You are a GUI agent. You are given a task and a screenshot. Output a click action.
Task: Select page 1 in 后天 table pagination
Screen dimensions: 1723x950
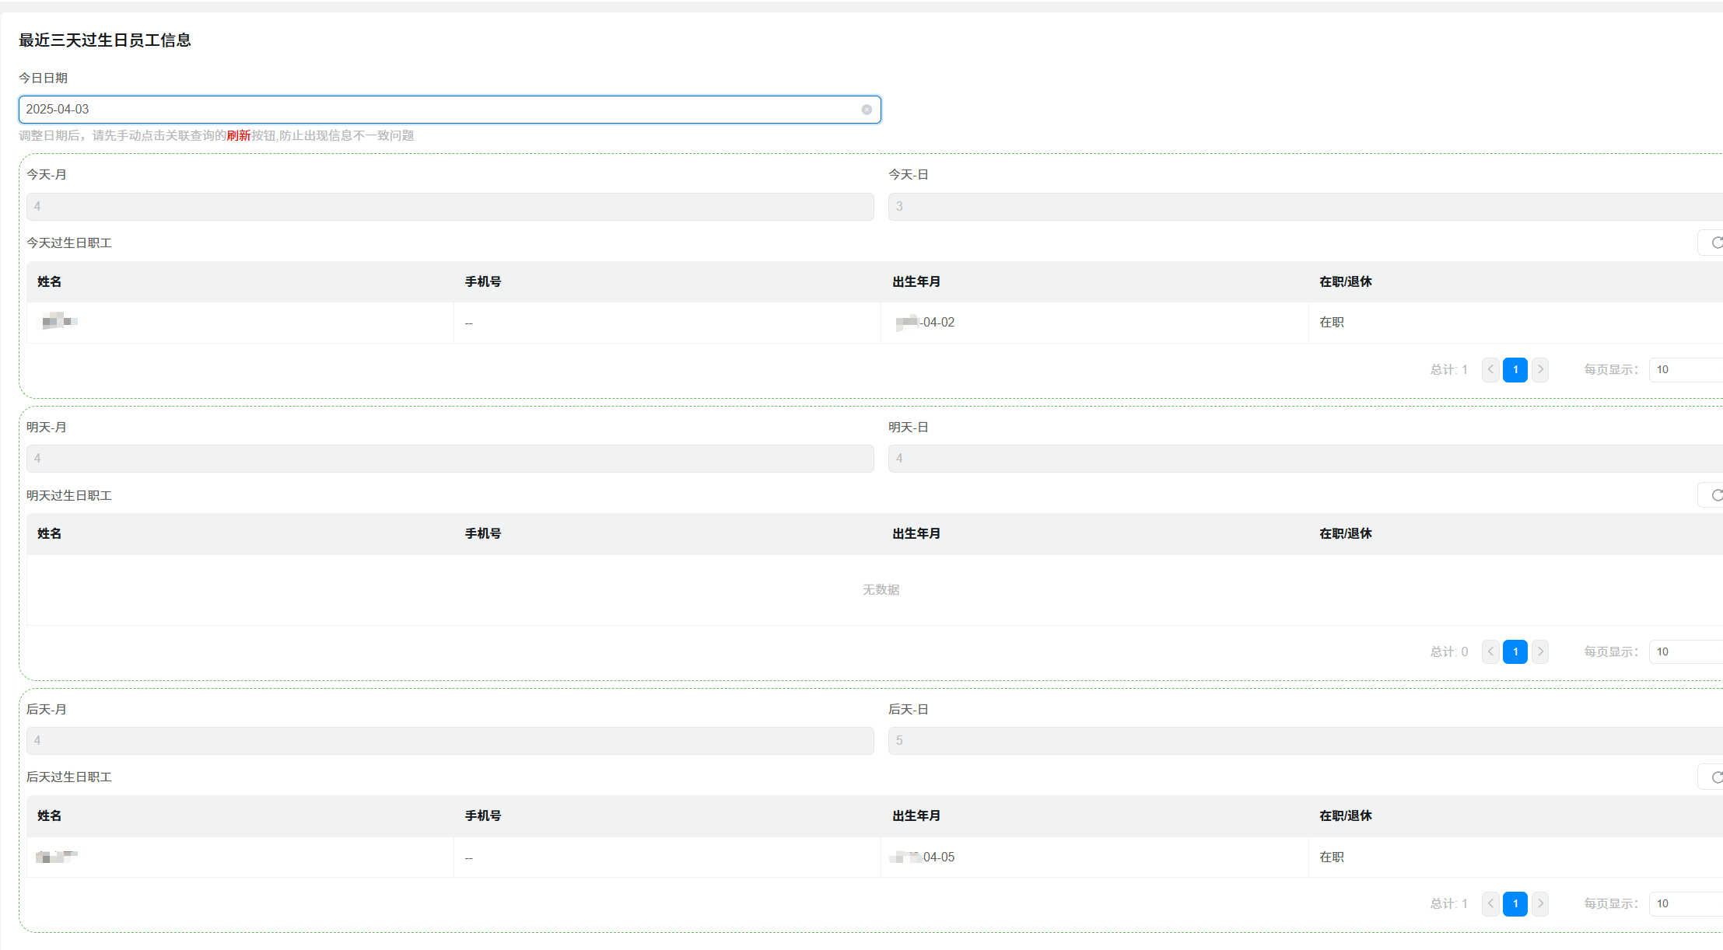tap(1515, 903)
